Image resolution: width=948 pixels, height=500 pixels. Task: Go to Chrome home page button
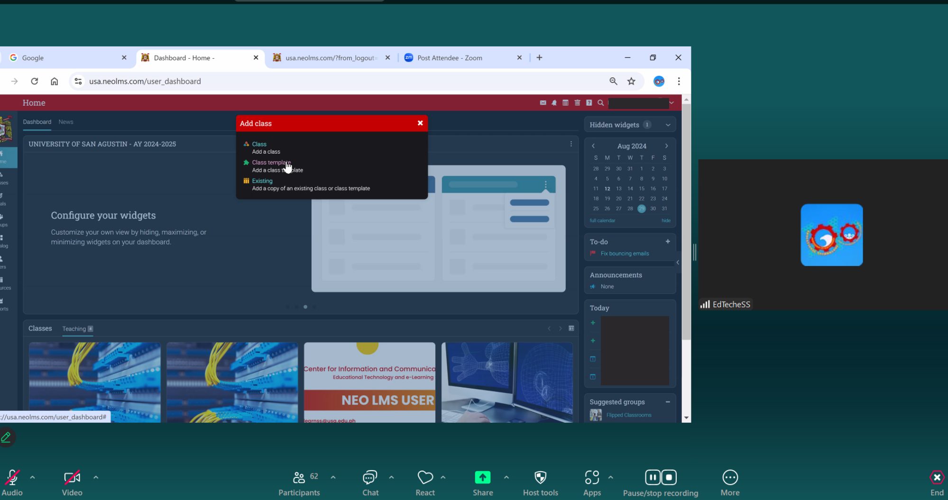55,82
